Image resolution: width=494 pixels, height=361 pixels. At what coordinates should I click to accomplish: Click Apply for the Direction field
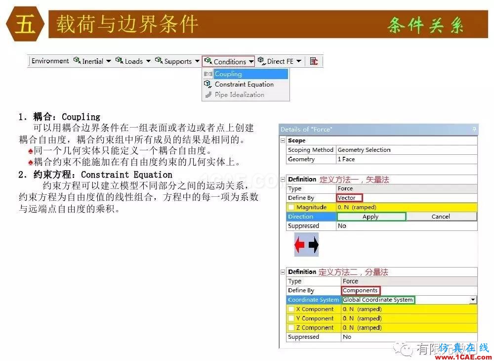pyautogui.click(x=371, y=217)
